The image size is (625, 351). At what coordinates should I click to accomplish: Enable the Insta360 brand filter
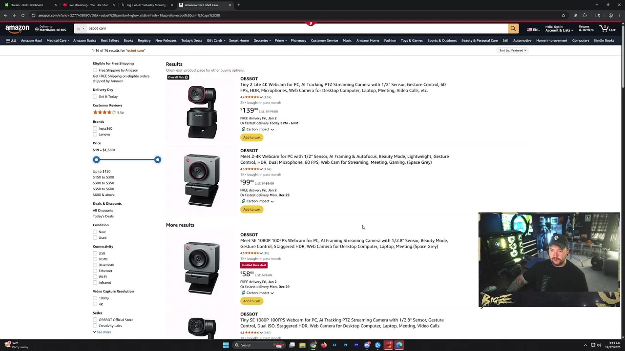(x=95, y=129)
